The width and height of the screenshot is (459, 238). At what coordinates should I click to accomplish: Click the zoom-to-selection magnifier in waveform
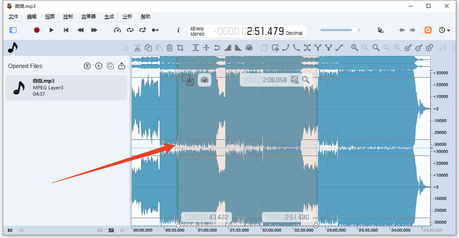click(x=306, y=80)
